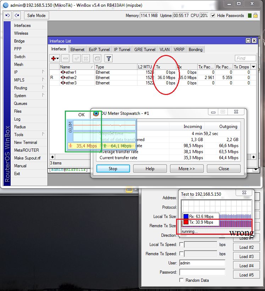This screenshot has height=291, width=265.
Task: Click the Redo arrow in WinBox toolbar
Action: pos(17,15)
